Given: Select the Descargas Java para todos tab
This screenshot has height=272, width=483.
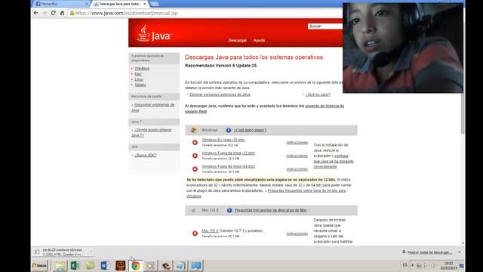Looking at the screenshot, I should 118,4.
